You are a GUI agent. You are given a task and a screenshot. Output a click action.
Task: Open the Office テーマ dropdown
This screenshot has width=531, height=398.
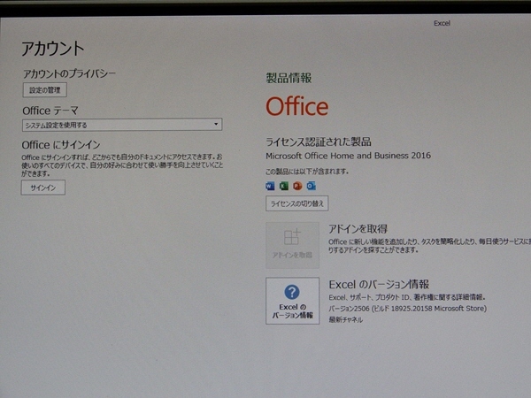pyautogui.click(x=122, y=125)
